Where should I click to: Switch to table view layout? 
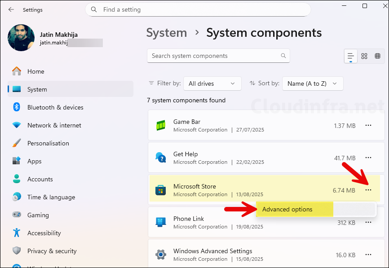coord(378,56)
